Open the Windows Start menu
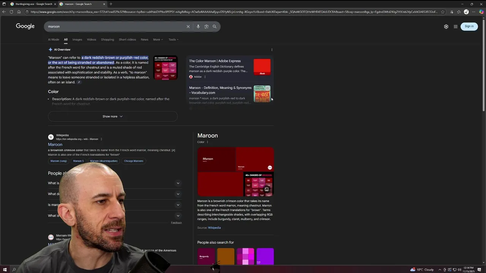Viewport: 486px width, 273px height. (5, 270)
